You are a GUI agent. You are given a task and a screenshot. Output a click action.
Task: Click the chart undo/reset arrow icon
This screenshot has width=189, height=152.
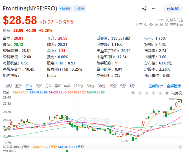click(133, 93)
